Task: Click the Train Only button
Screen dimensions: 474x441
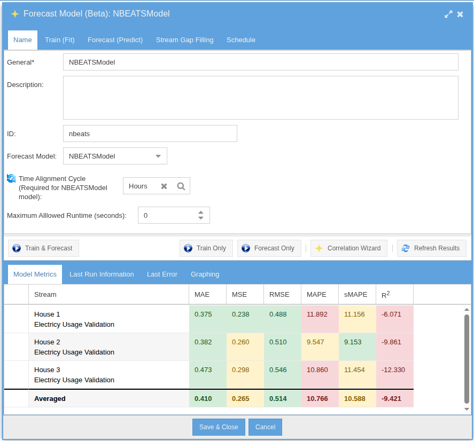Action: (206, 248)
